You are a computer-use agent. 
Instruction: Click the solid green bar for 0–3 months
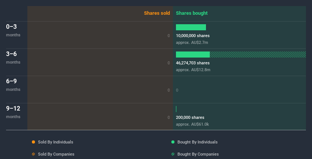click(191, 27)
